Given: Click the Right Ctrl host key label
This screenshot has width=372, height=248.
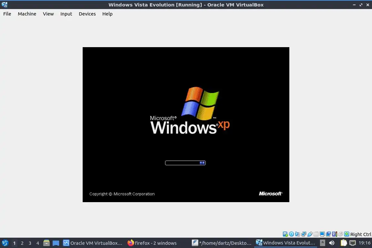Looking at the screenshot, I should [361, 234].
